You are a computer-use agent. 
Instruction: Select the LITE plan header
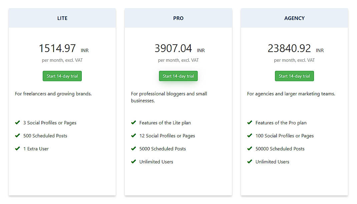click(62, 18)
